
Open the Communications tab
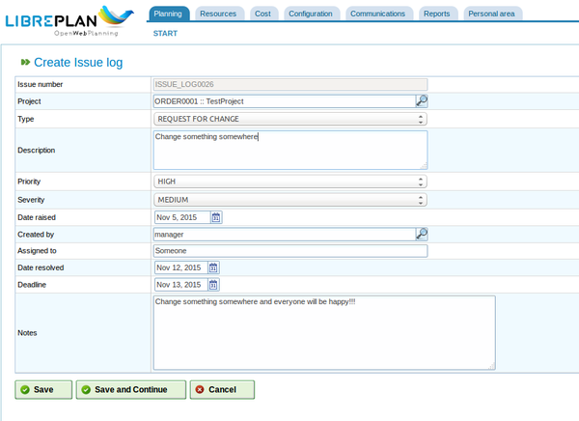click(378, 14)
